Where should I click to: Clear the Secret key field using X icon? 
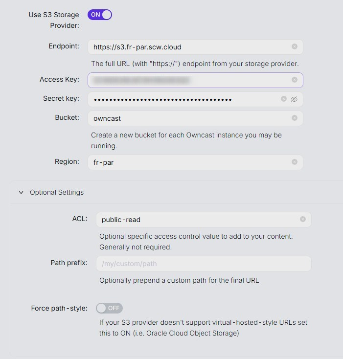click(284, 99)
